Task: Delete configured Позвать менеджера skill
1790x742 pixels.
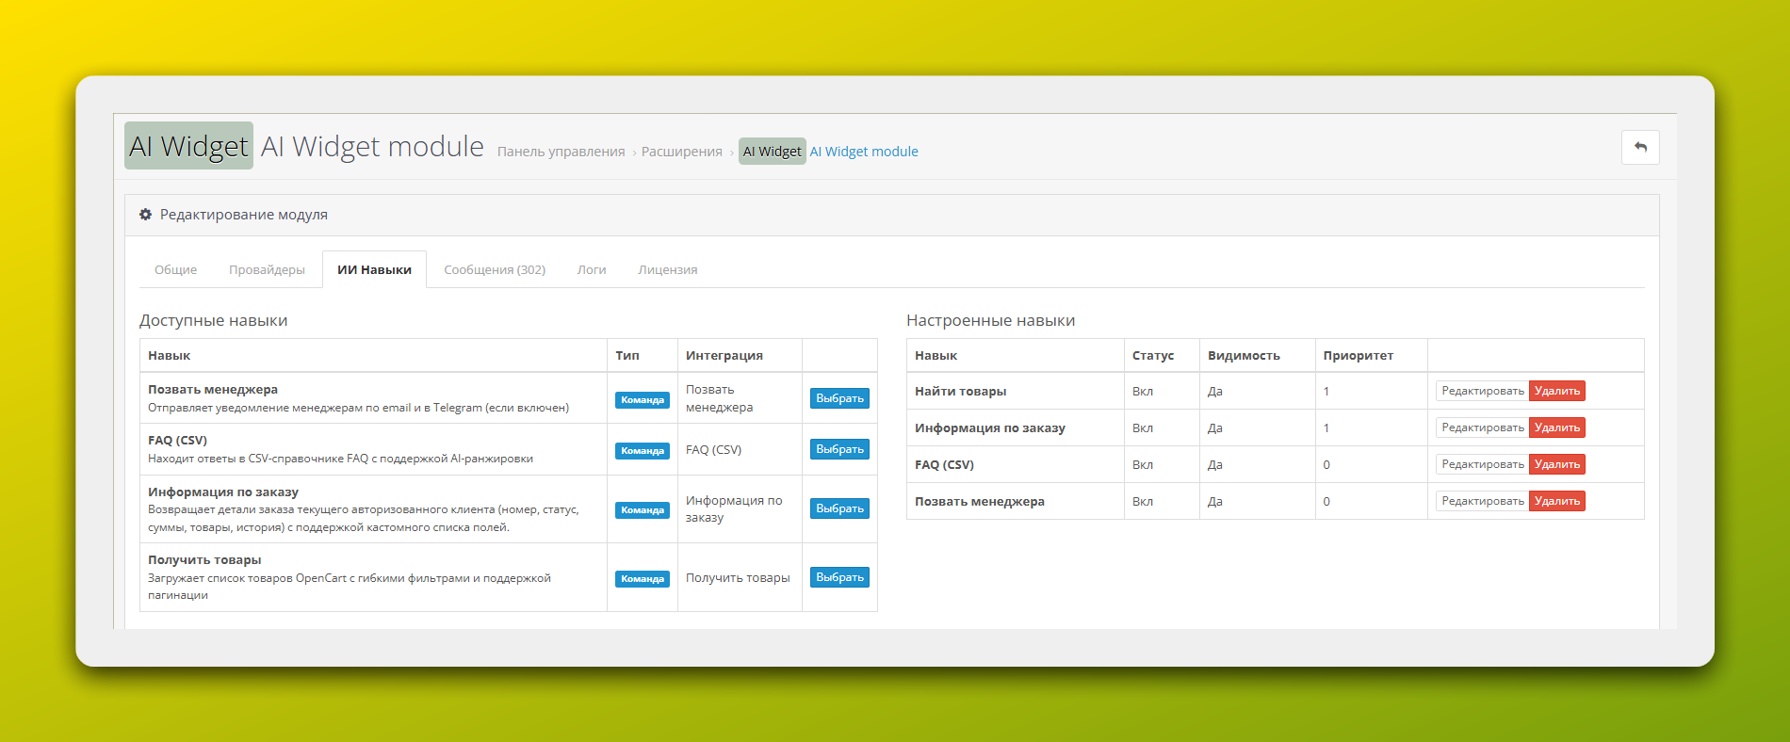Action: coord(1556,501)
